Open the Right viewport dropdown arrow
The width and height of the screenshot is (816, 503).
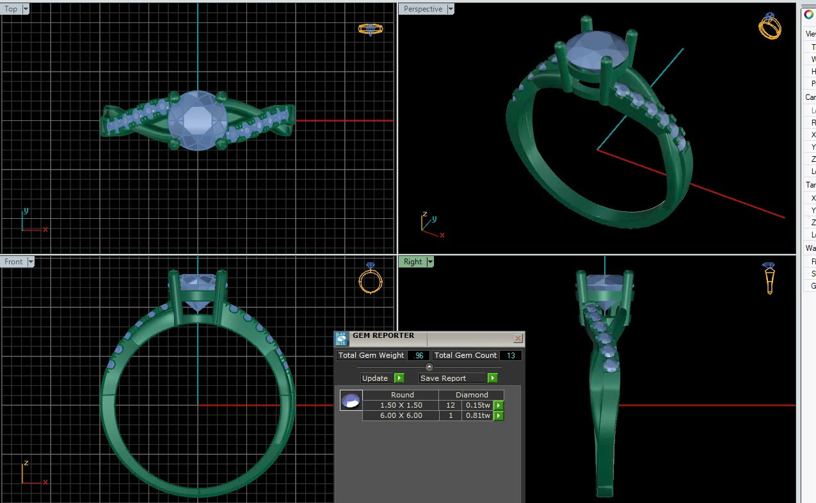[x=430, y=262]
